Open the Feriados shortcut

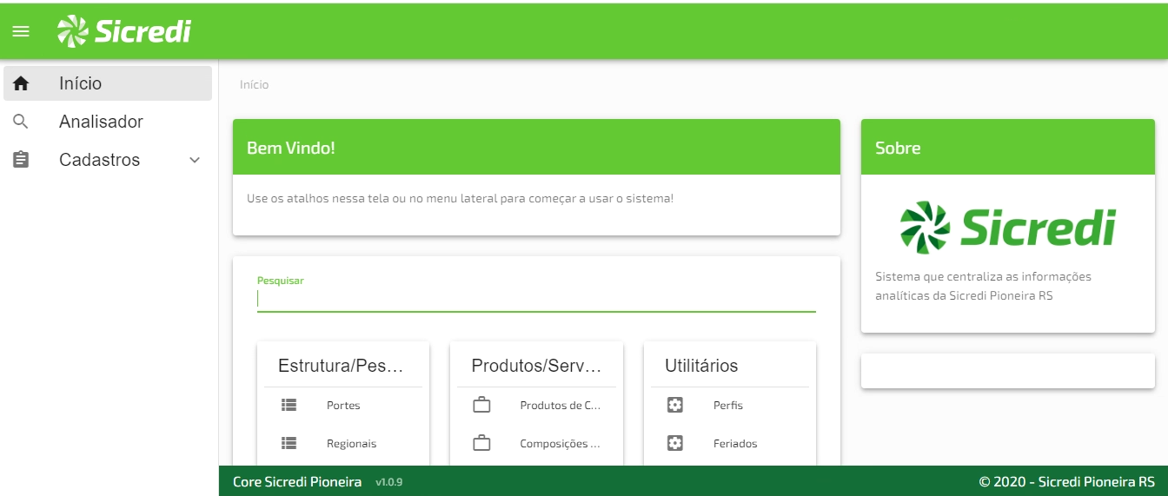[730, 443]
